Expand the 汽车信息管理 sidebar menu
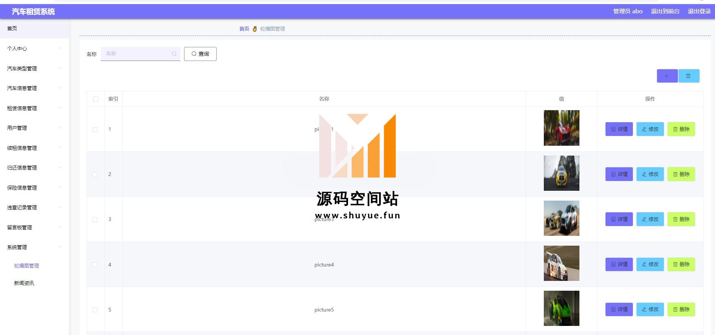 coord(34,88)
